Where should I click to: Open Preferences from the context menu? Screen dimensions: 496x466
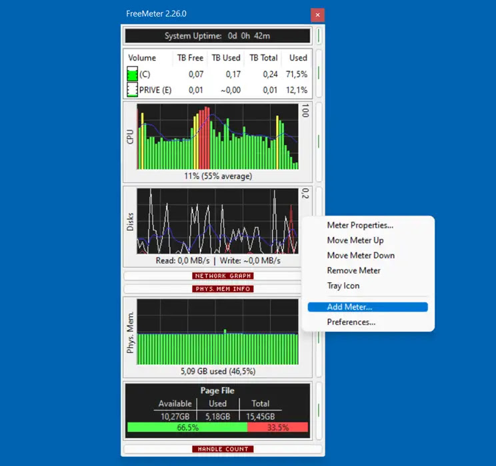point(351,322)
